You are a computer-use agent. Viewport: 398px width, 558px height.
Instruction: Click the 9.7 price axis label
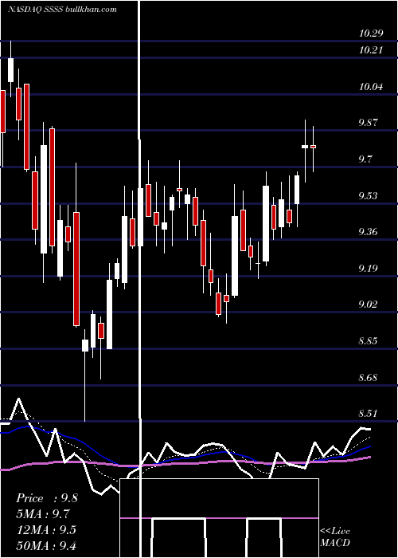[365, 159]
